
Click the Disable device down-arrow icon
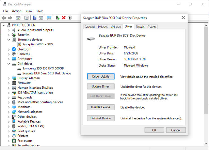pyautogui.click(x=70, y=18)
